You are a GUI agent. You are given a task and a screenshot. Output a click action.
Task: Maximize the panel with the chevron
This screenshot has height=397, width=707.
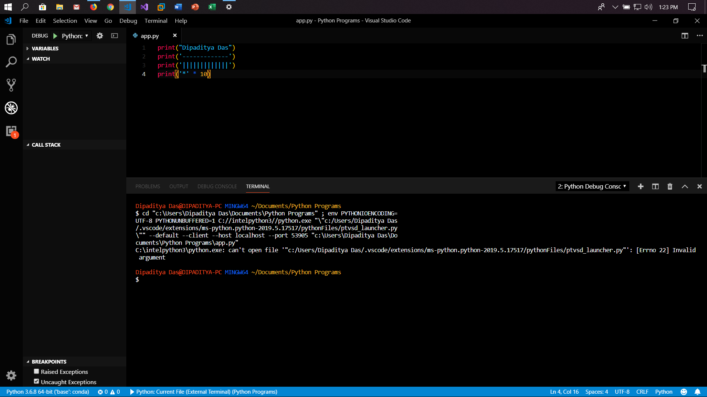click(x=685, y=186)
